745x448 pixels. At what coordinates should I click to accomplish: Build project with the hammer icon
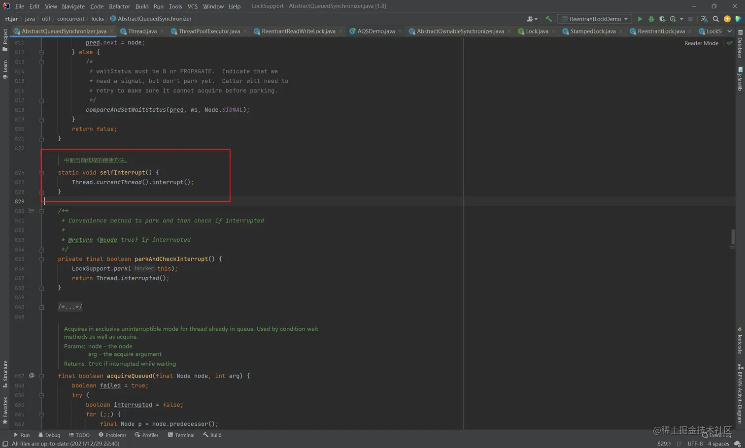tap(548, 19)
